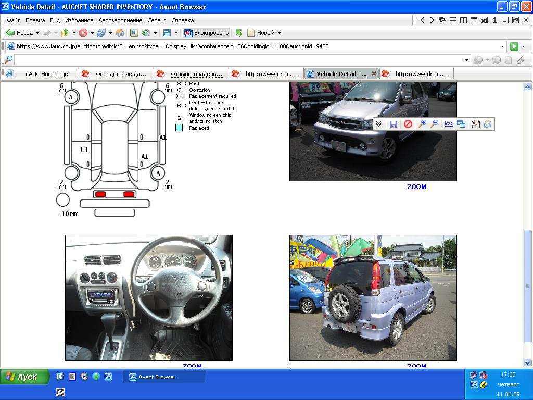Image resolution: width=533 pixels, height=400 pixels.
Task: Open the Автозаполнение menu
Action: pyautogui.click(x=120, y=20)
